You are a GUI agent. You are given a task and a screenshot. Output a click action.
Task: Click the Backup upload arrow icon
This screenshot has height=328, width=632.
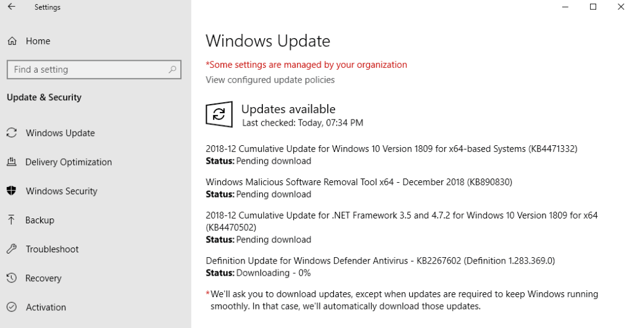pyautogui.click(x=11, y=220)
